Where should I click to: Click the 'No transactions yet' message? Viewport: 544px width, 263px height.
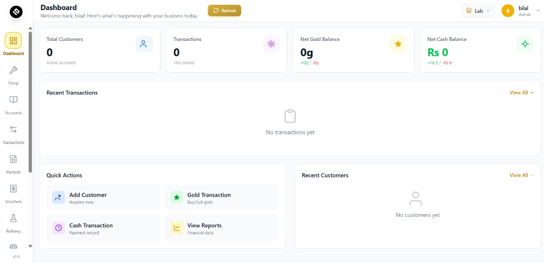point(290,132)
